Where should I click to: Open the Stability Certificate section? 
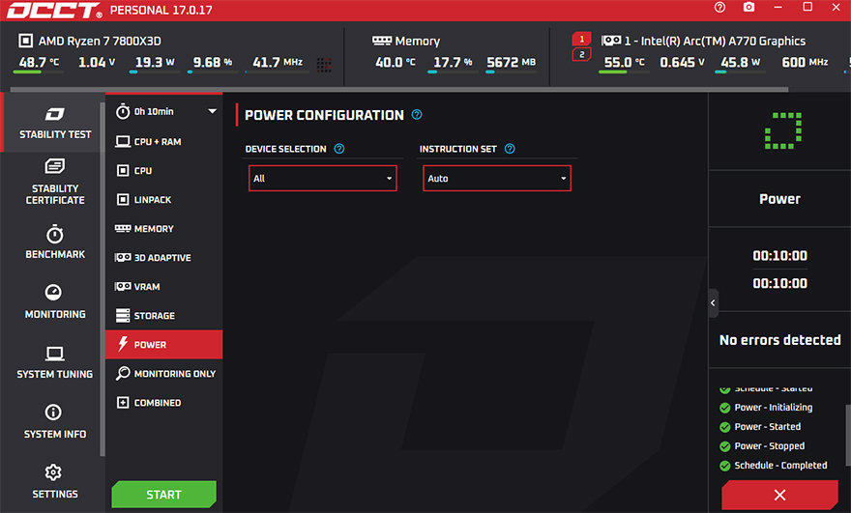pos(55,181)
